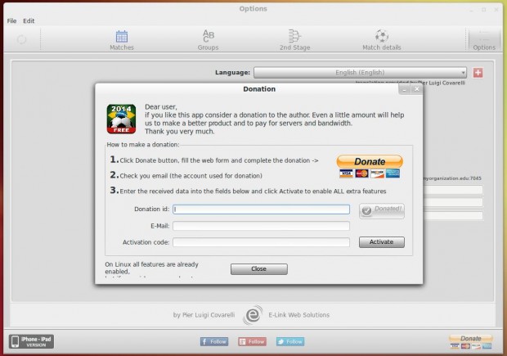This screenshot has height=356, width=507.
Task: Click the iPhone - iPad version badge
Action: [31, 341]
